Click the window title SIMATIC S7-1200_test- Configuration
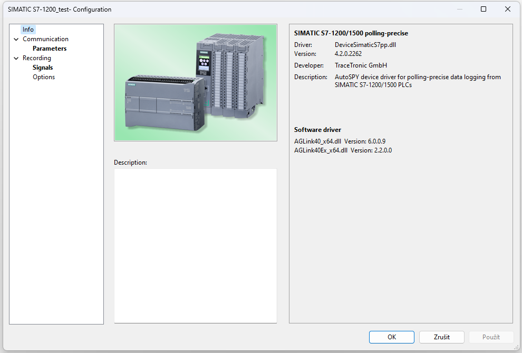Image resolution: width=522 pixels, height=353 pixels. point(60,9)
